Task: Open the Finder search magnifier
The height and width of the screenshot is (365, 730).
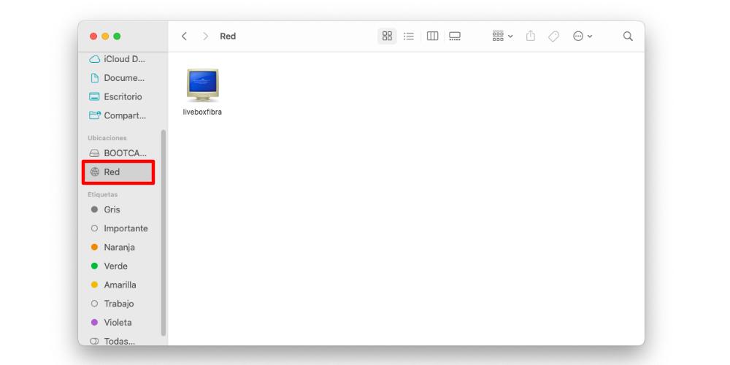Action: (628, 36)
